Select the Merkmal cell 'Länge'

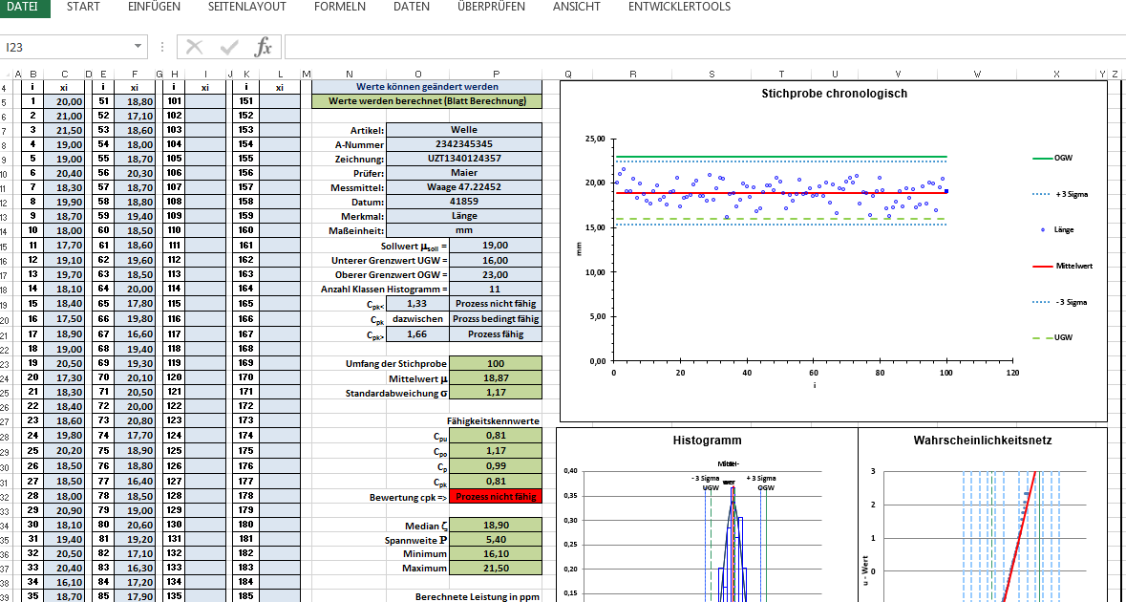coord(464,216)
